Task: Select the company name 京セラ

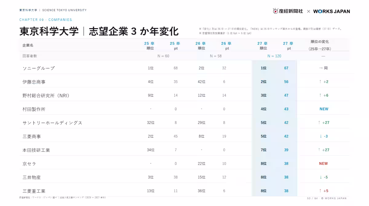Action: point(29,164)
